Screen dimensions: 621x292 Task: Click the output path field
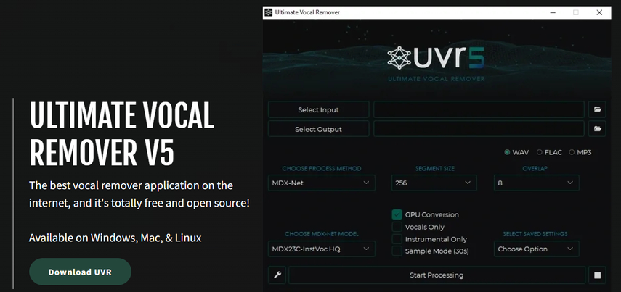tap(479, 129)
